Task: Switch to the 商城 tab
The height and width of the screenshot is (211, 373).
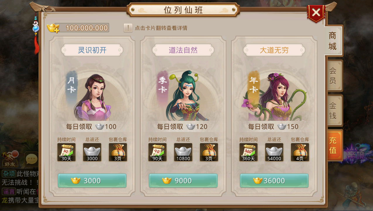Action: pyautogui.click(x=333, y=41)
